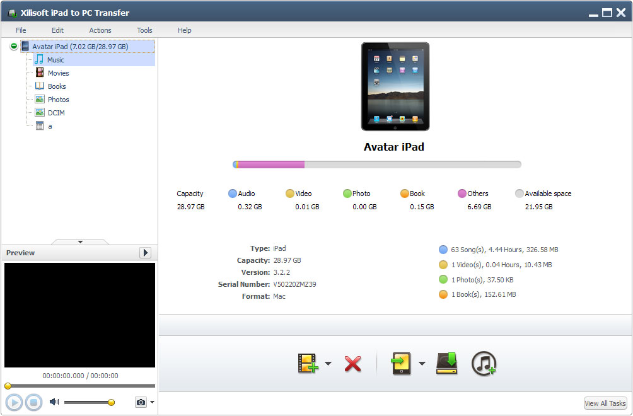Click the DCIM picture icon
The height and width of the screenshot is (416, 633).
(40, 113)
